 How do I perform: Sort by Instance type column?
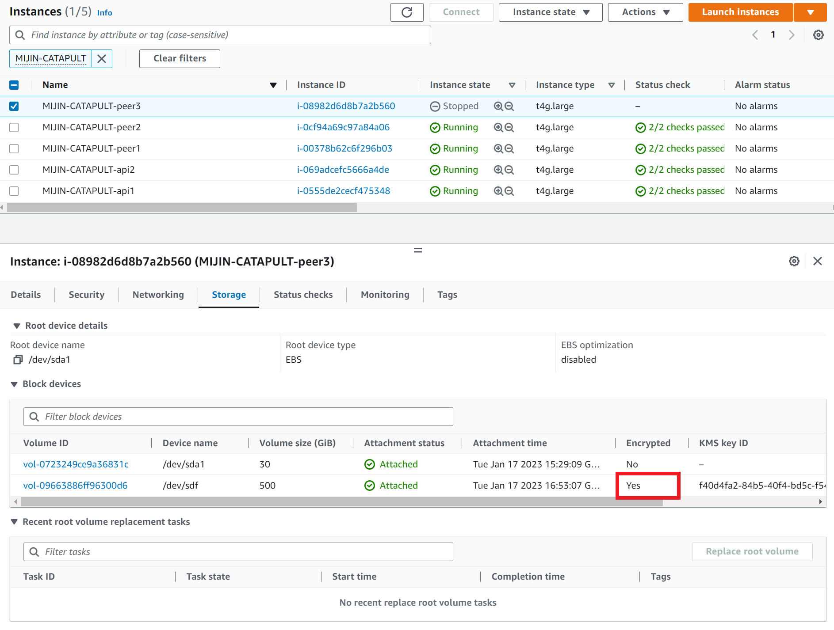click(612, 85)
